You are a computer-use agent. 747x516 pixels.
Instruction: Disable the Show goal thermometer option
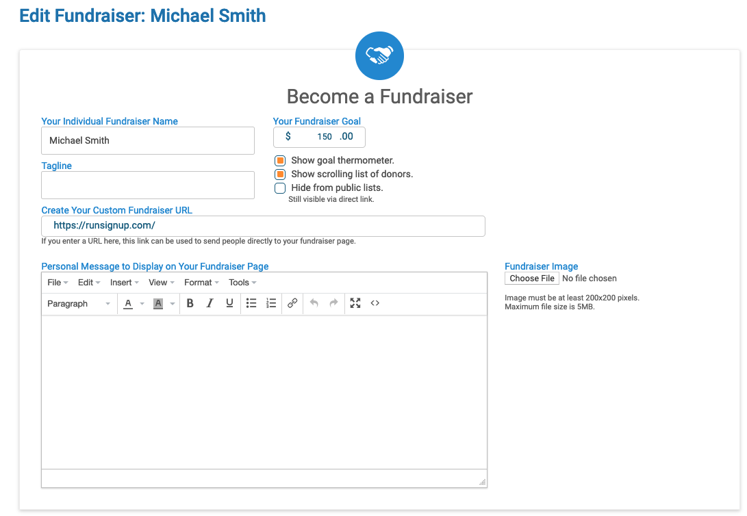[x=279, y=159]
